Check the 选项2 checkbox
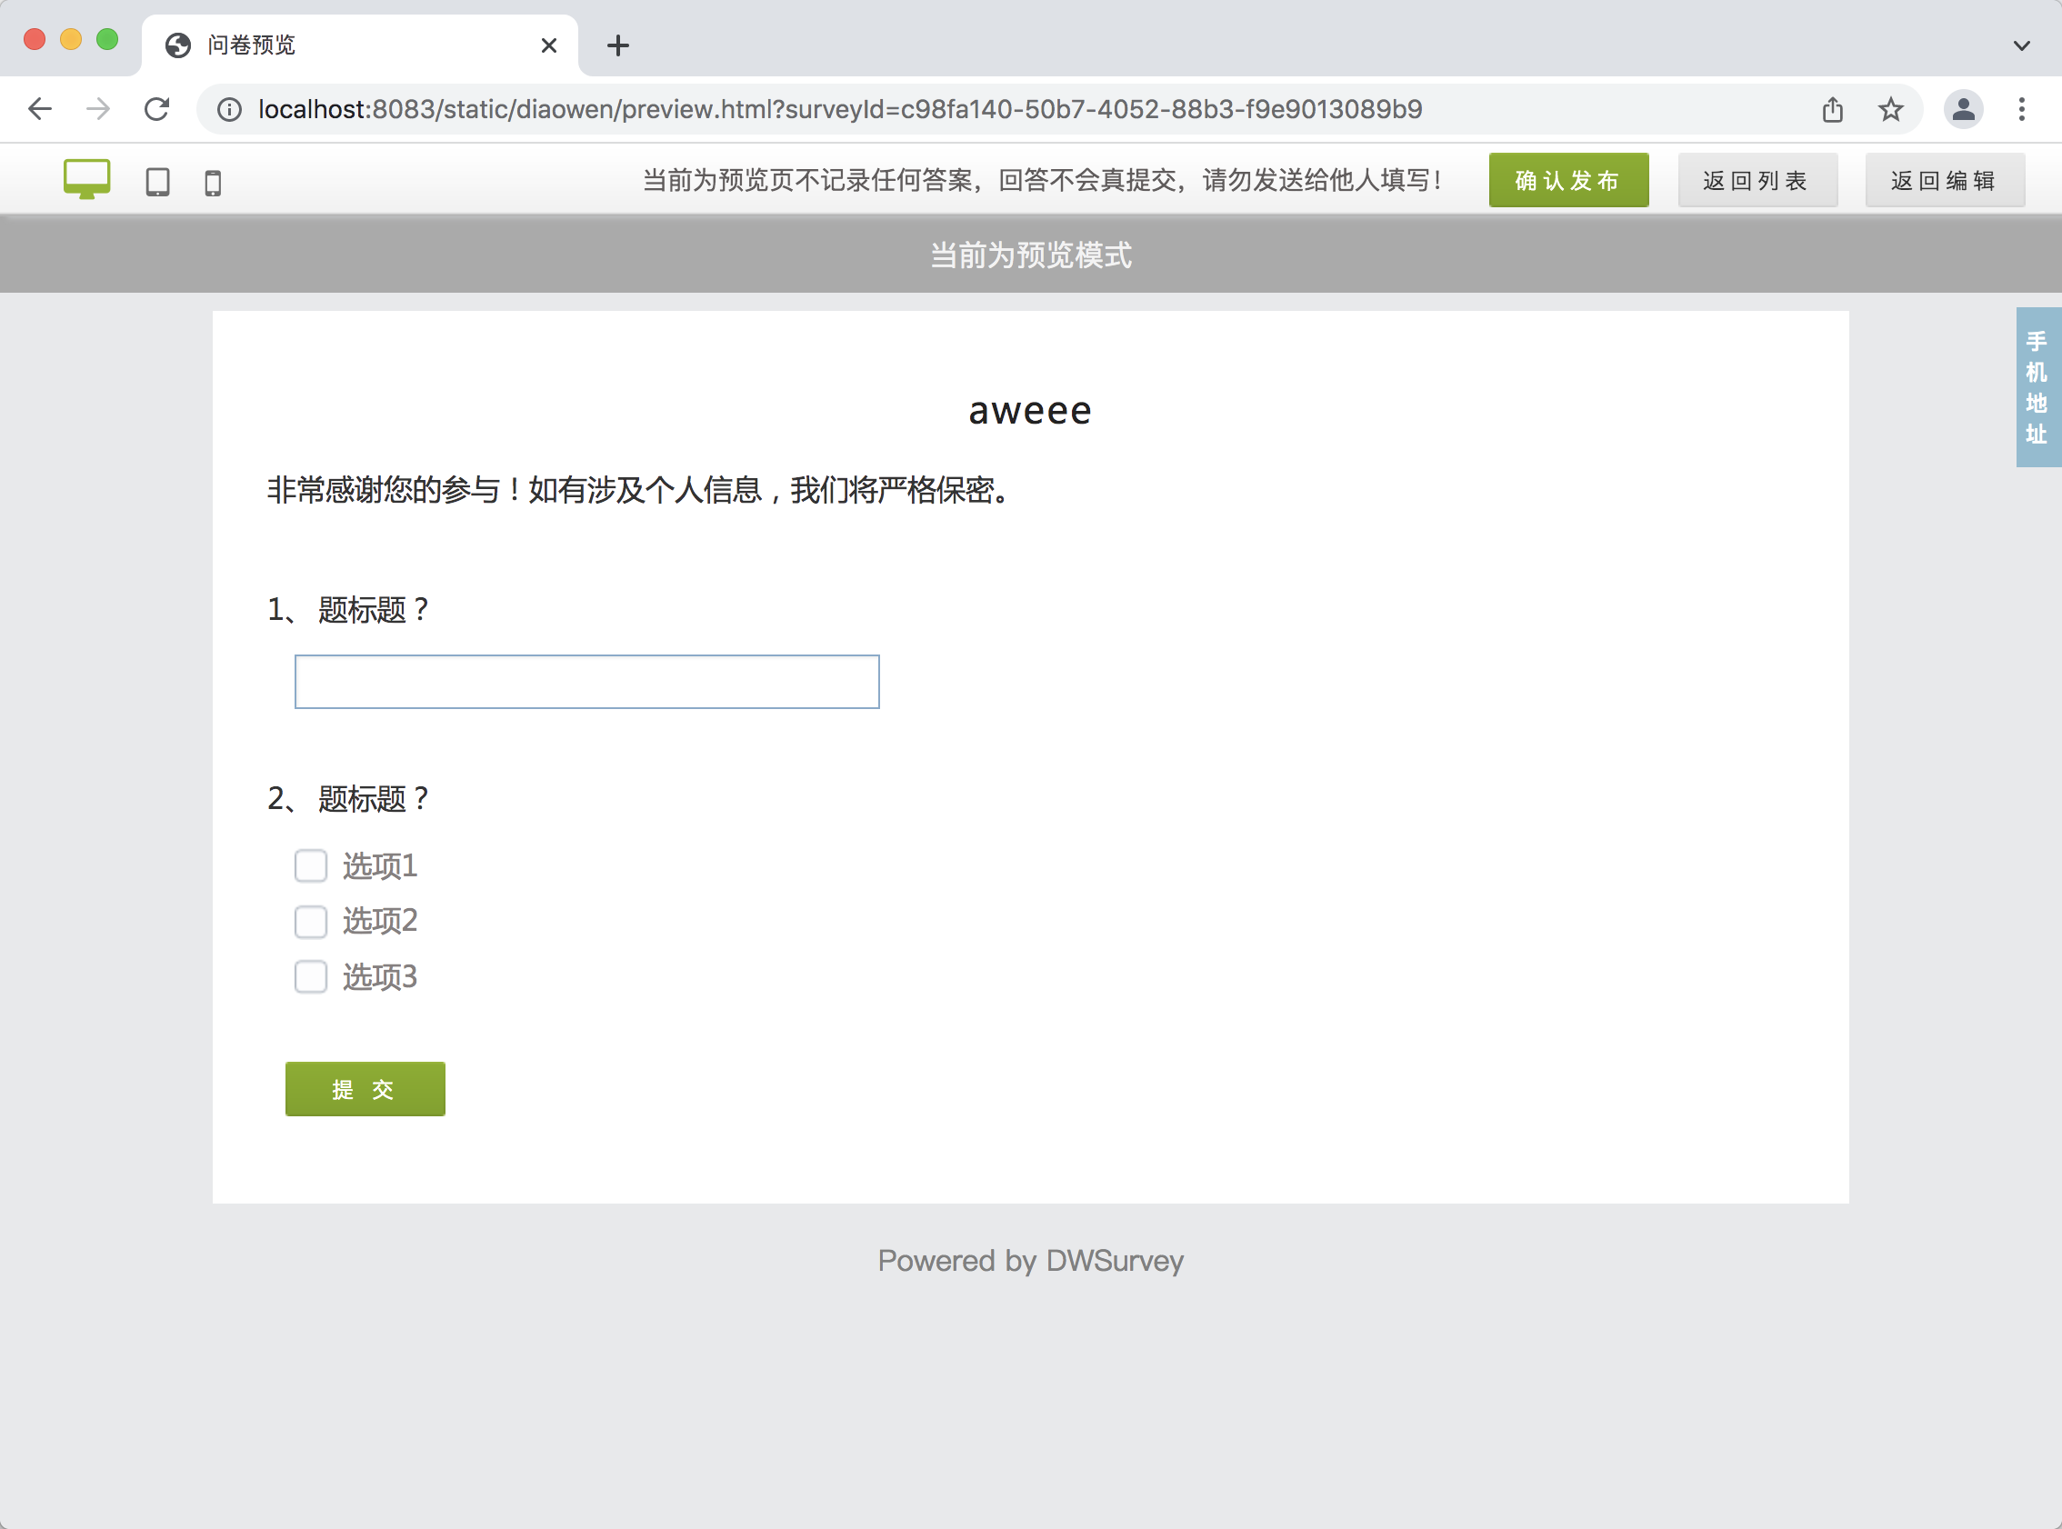 (311, 921)
